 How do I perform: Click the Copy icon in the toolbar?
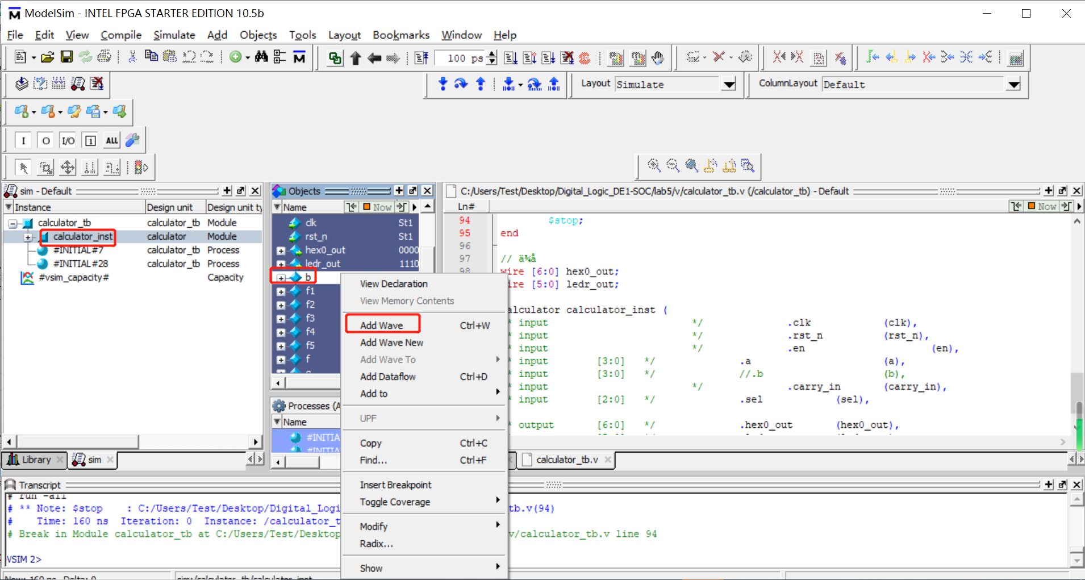click(151, 57)
